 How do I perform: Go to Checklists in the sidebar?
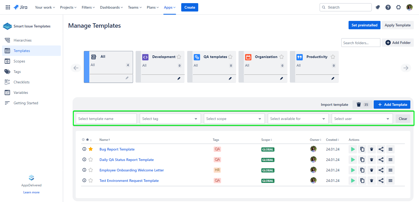coord(21,82)
